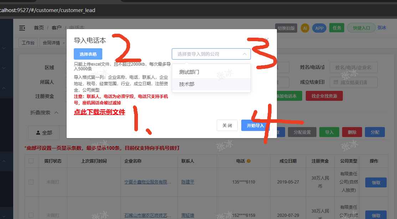Toggle the select-all checkbox in table header
Image resolution: width=397 pixels, height=219 pixels.
pyautogui.click(x=31, y=161)
